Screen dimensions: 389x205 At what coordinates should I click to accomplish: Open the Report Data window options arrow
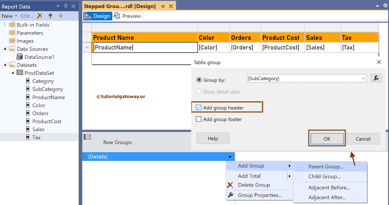[x=58, y=6]
